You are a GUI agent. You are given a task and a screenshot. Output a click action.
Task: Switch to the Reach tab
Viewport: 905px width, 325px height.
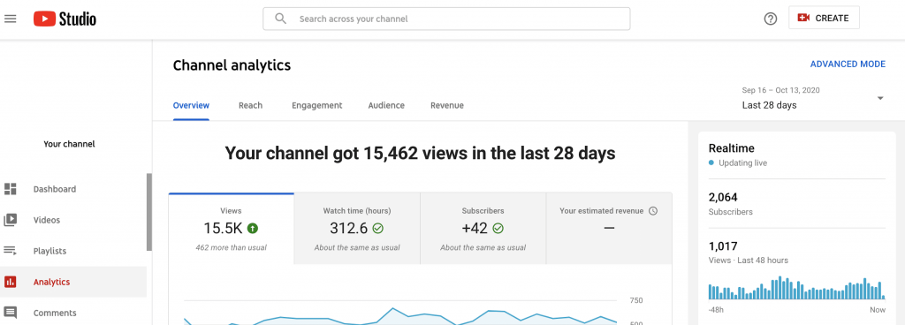click(x=250, y=105)
